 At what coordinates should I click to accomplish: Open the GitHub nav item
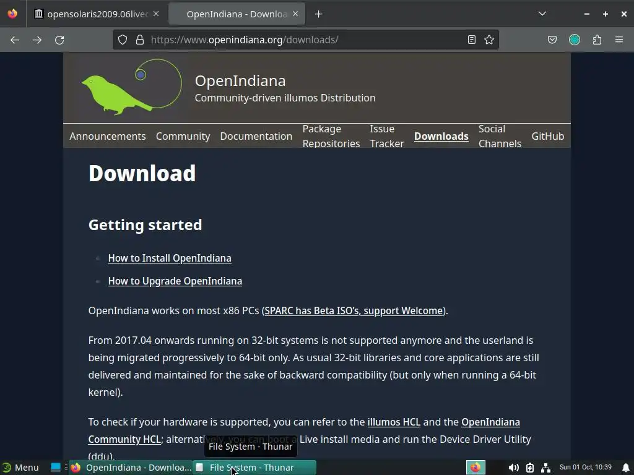pos(547,136)
